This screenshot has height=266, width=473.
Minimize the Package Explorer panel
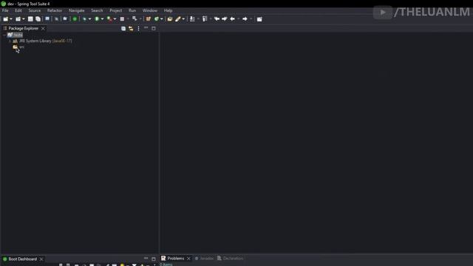146,28
